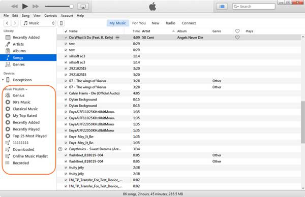Sort by the Genre column header
The image size is (305, 197).
[217, 31]
